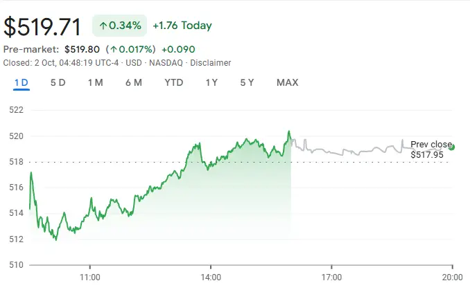Switch to the 5D chart range
Viewport: 470px width, 292px height.
pos(58,83)
